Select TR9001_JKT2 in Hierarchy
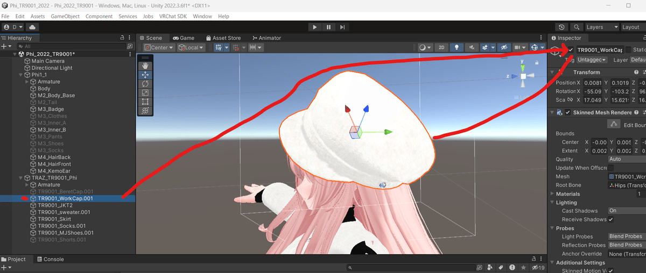646x273 pixels. click(x=55, y=205)
